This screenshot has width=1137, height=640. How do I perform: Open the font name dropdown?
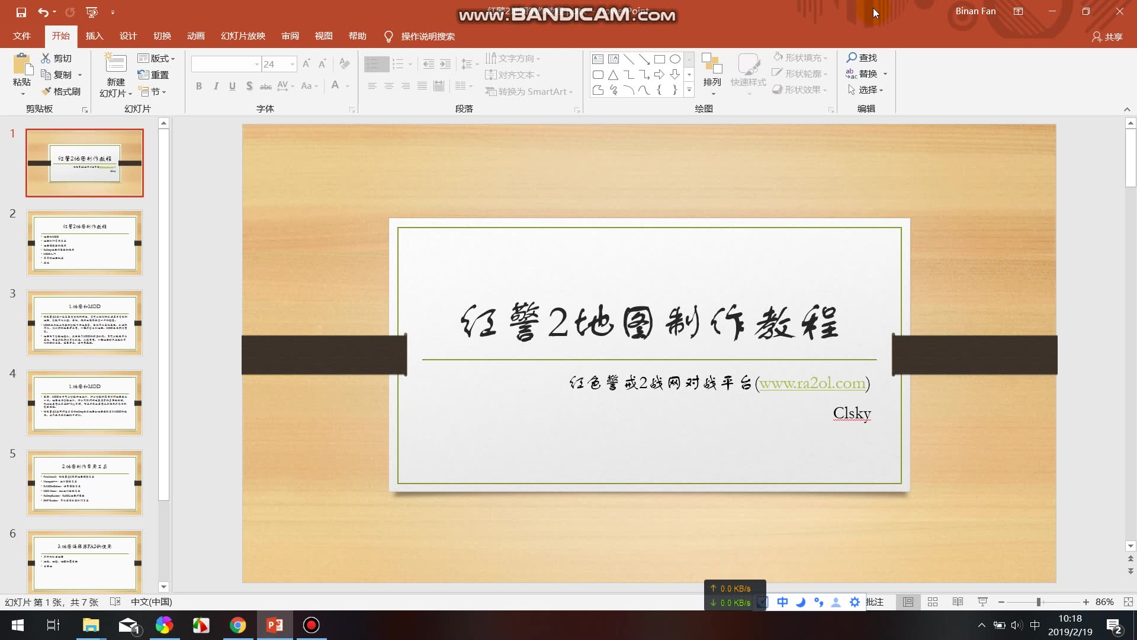coord(256,64)
